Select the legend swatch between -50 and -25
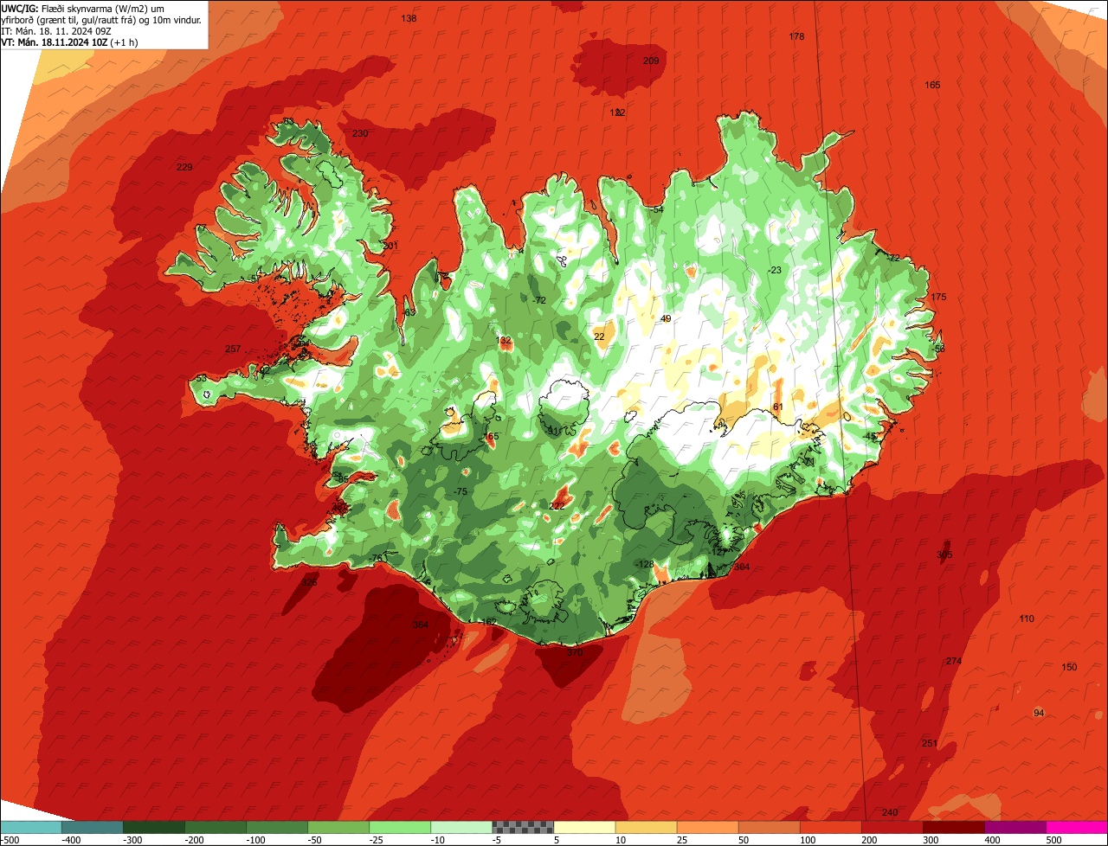 (x=338, y=827)
